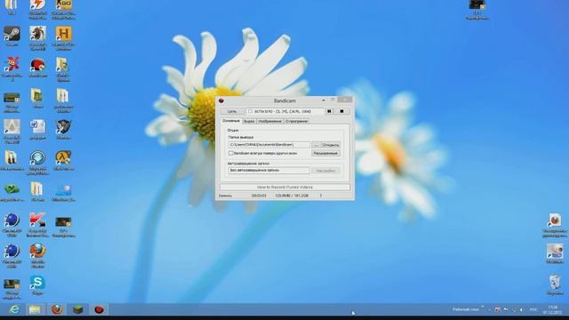Click the red Kaspersky icon in system tray
The image size is (569, 320).
point(498,309)
